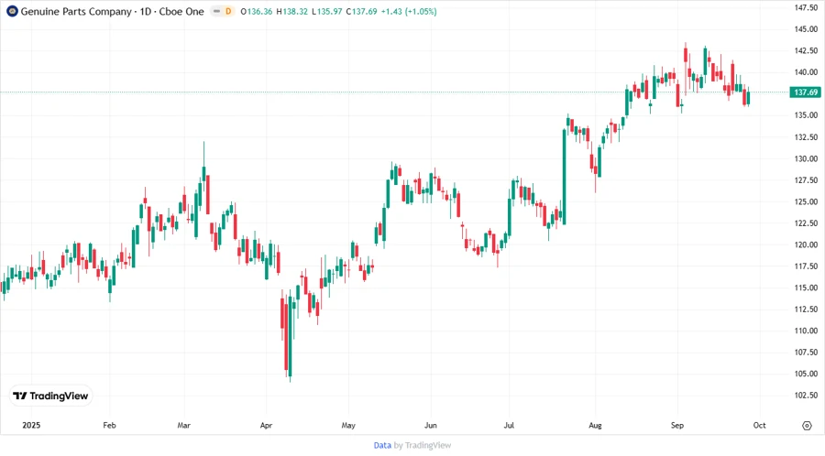Follow the Data link at the bottom
Screen dimensions: 825x456
coord(382,445)
